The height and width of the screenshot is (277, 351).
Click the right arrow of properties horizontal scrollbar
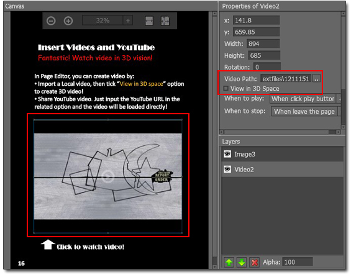click(338, 132)
